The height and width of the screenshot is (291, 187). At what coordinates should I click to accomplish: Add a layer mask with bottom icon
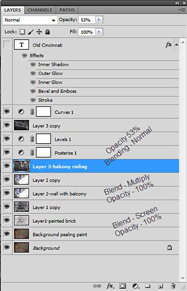point(123,286)
